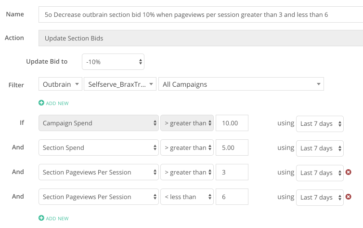The image size is (363, 228).
Task: Open the less than operator dropdown
Action: (x=186, y=197)
